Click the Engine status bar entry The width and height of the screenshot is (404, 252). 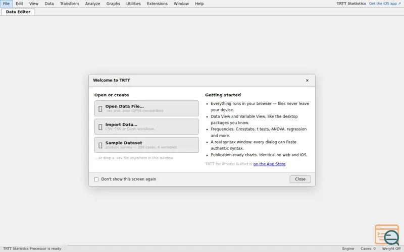tap(348, 248)
